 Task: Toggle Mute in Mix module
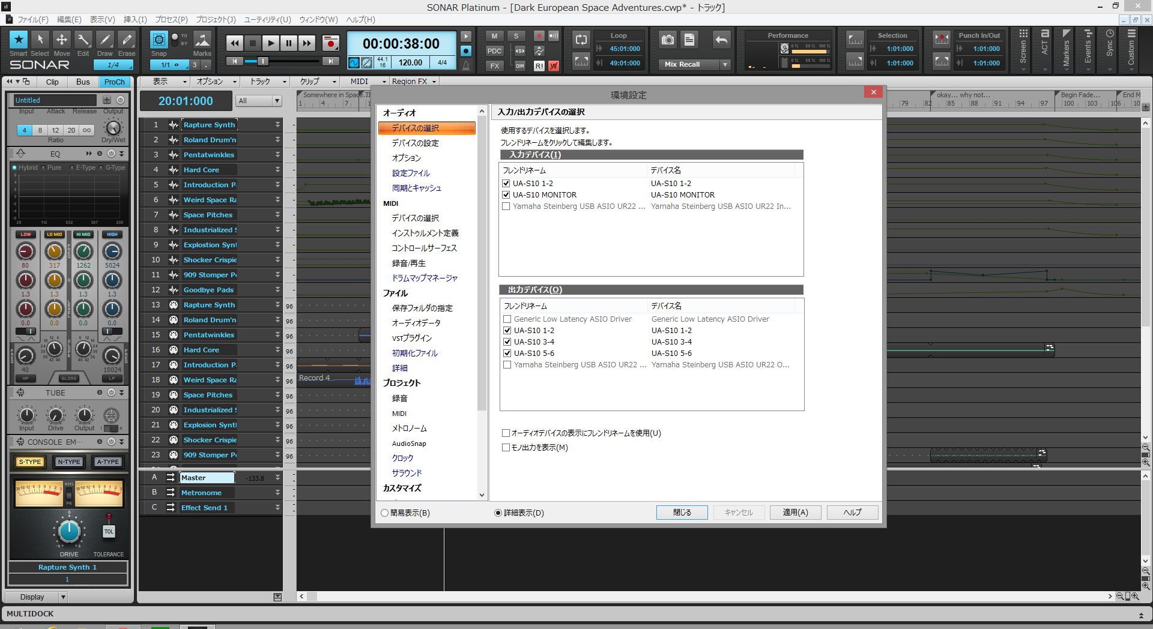(x=494, y=36)
